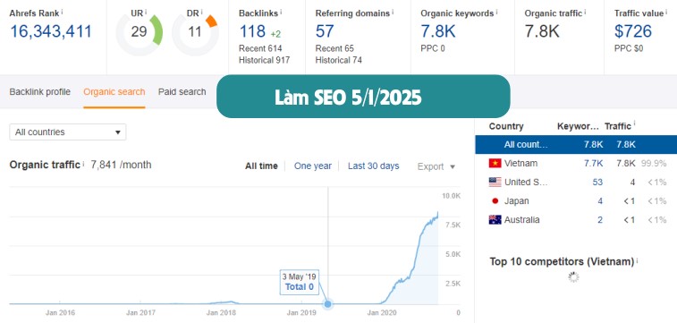The width and height of the screenshot is (677, 323).
Task: Click the DR info icon
Action: (201, 12)
